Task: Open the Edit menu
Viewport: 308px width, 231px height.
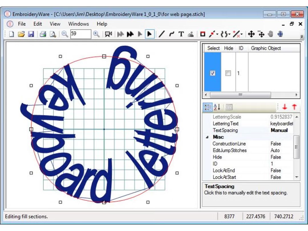Action: (x=38, y=24)
